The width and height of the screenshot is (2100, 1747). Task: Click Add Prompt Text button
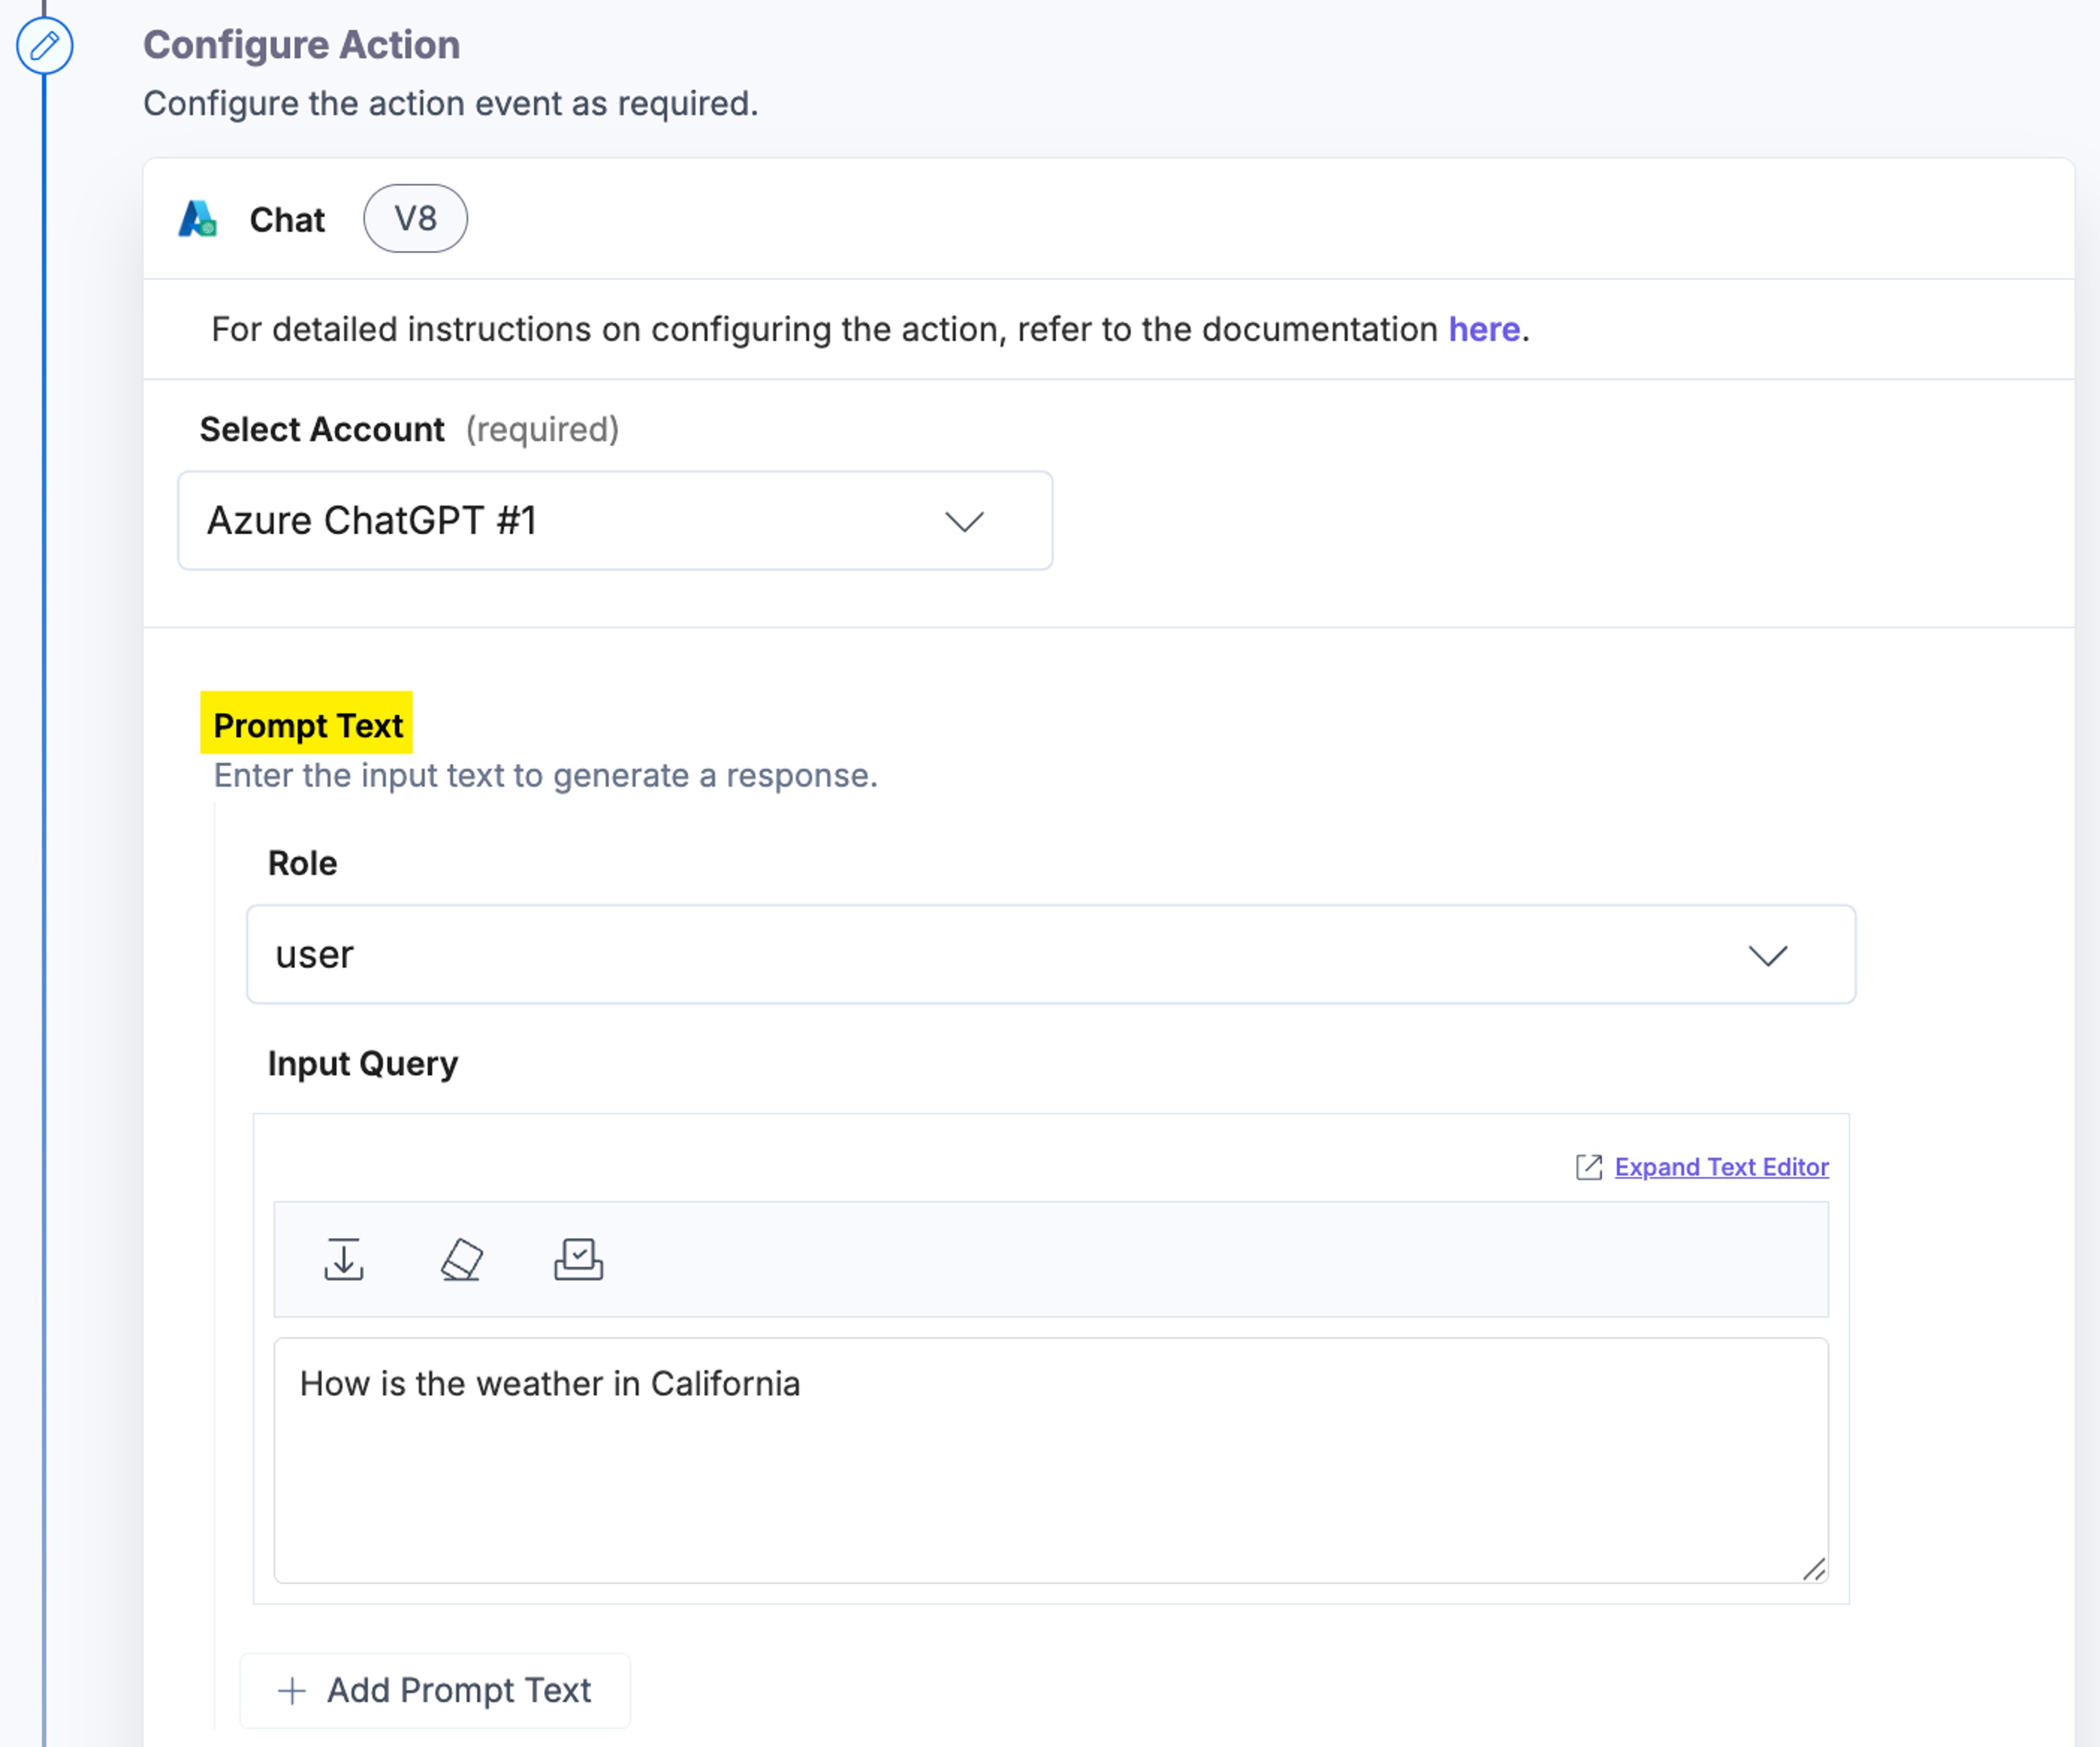coord(435,1690)
